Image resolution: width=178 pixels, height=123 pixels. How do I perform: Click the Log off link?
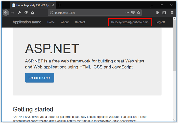pos(160,22)
